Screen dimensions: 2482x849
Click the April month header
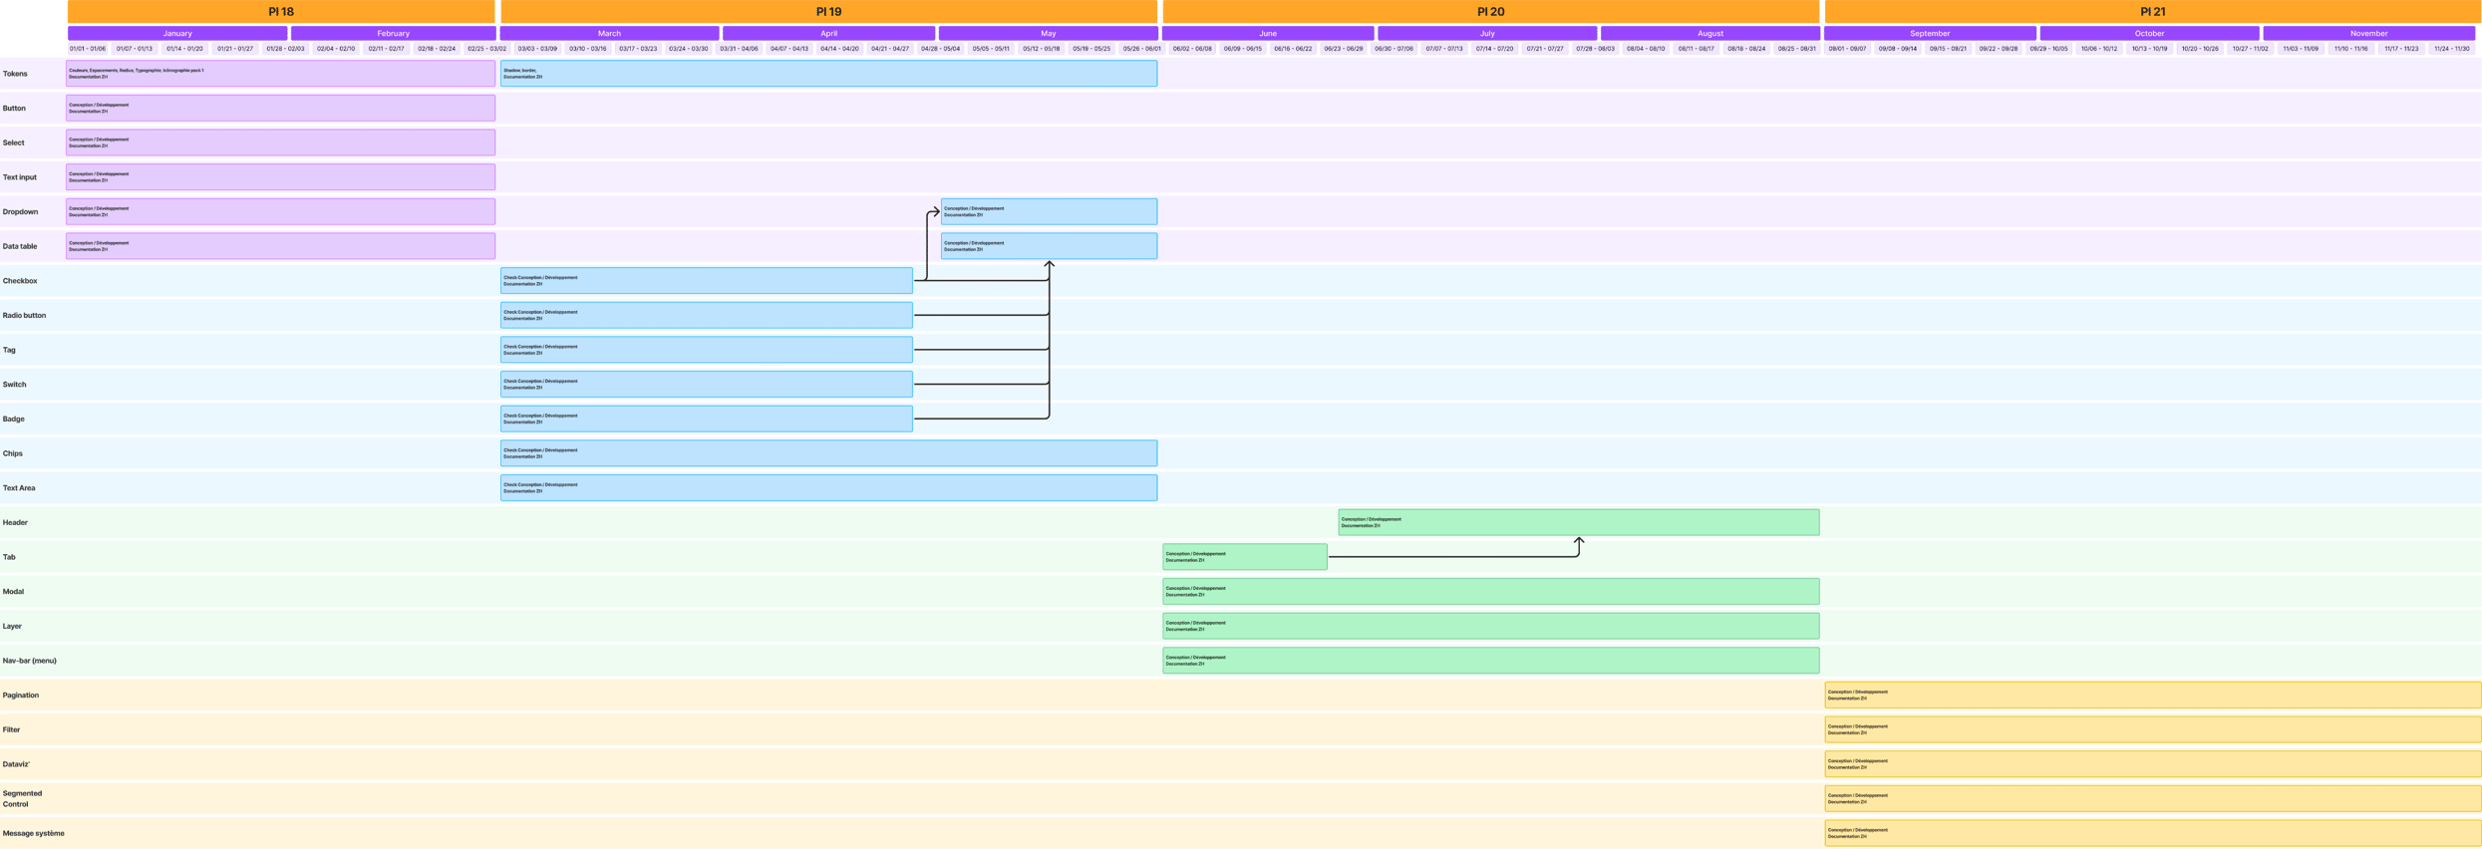pos(828,33)
